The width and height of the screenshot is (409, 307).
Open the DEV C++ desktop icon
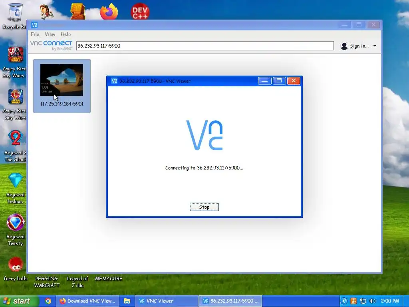(x=140, y=11)
